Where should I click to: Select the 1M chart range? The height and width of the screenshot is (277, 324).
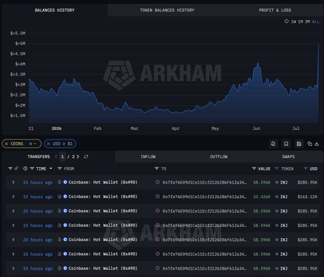(x=300, y=22)
